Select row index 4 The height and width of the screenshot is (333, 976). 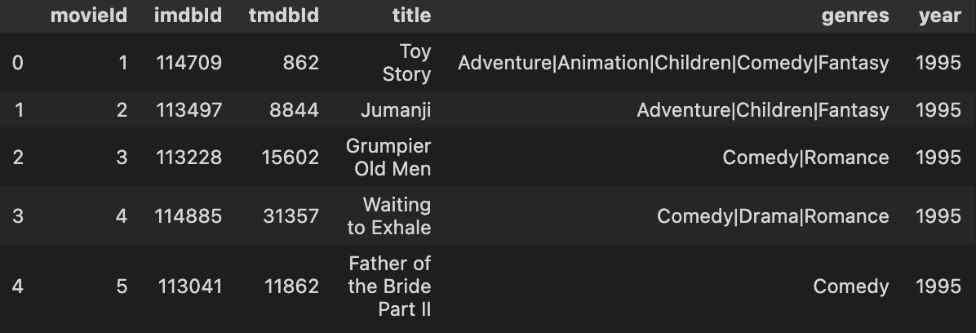pos(17,286)
